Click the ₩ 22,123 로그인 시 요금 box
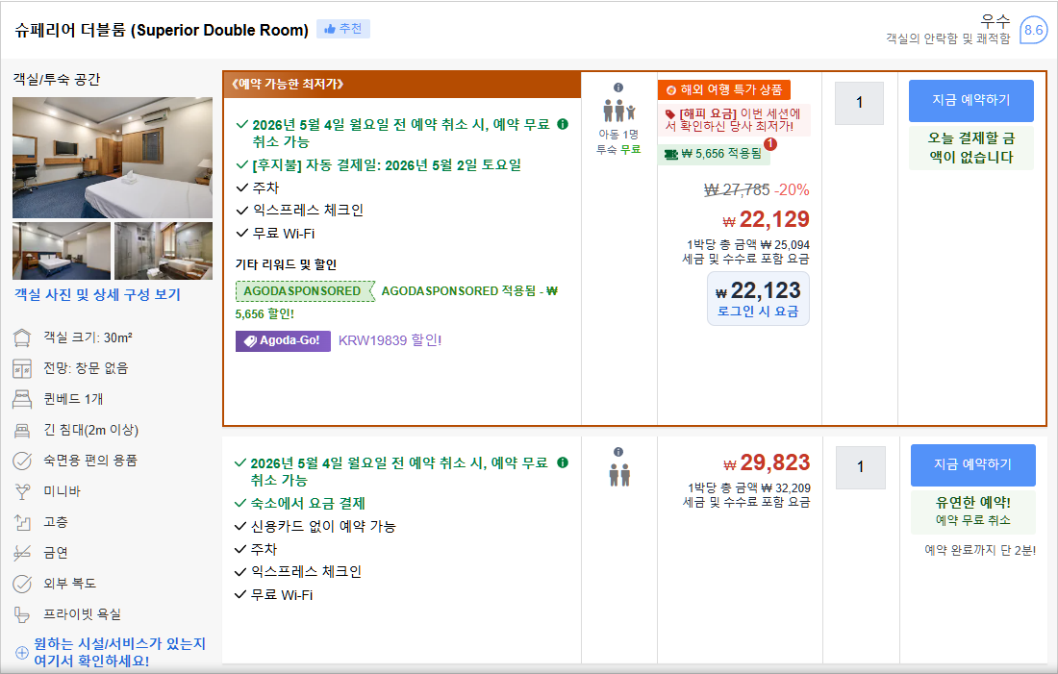The height and width of the screenshot is (674, 1058). pyautogui.click(x=758, y=299)
